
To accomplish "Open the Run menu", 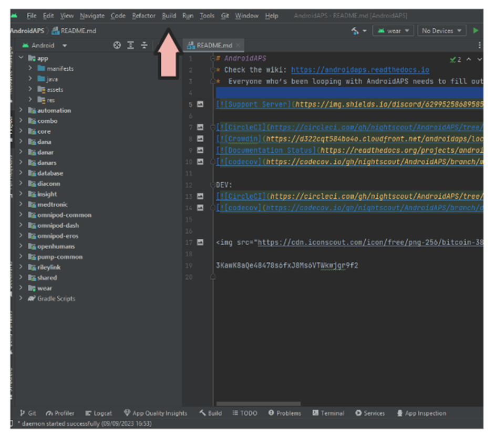I will click(188, 16).
